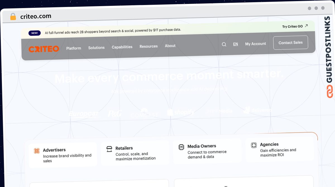The height and width of the screenshot is (187, 335).
Task: Click the Contact Sales button
Action: click(291, 43)
